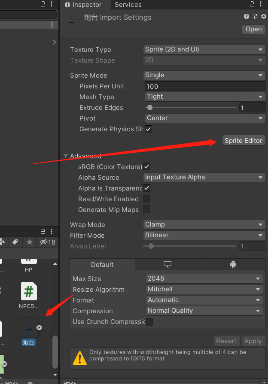This screenshot has height=384, width=268.
Task: Open the Max Size dropdown
Action: 204,278
